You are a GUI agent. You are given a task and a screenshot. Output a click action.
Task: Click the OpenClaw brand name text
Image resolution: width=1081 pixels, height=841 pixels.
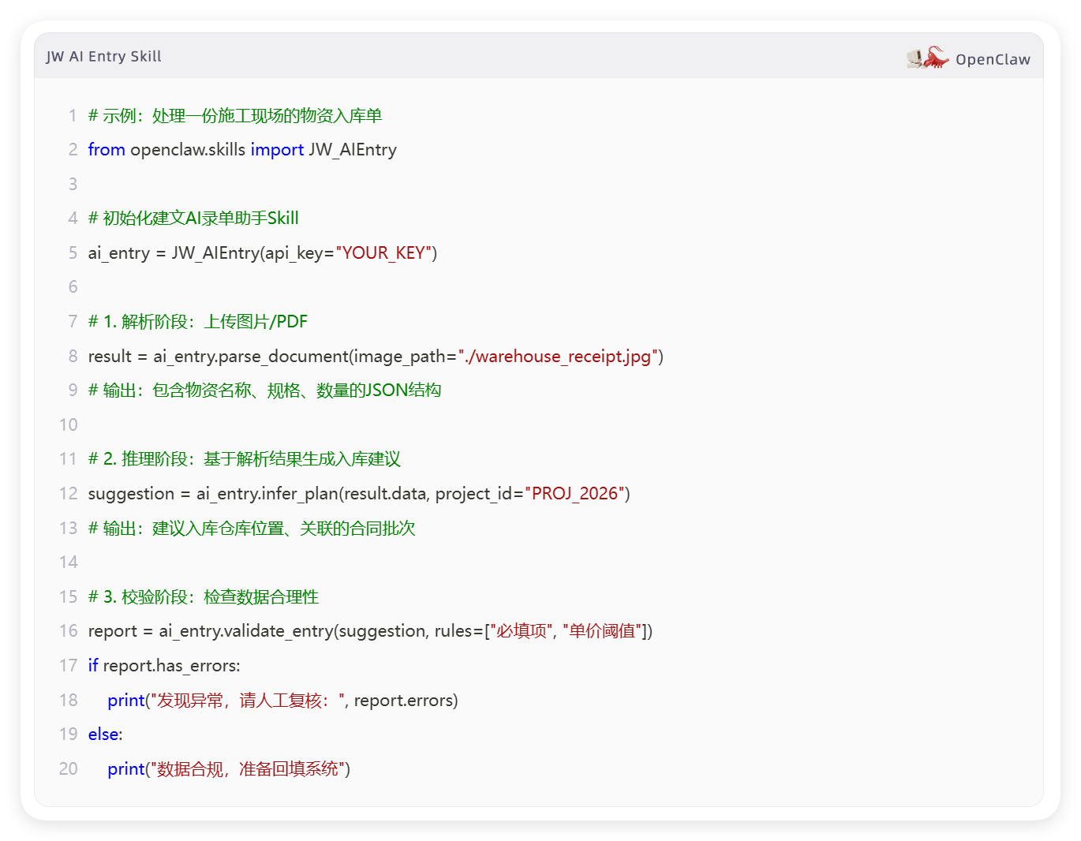point(992,59)
